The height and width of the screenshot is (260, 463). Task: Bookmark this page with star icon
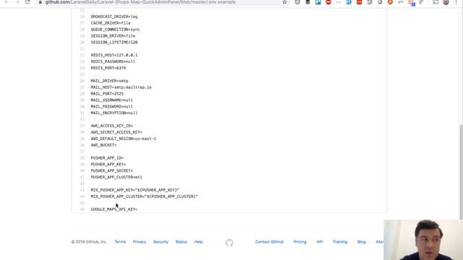point(284,2)
